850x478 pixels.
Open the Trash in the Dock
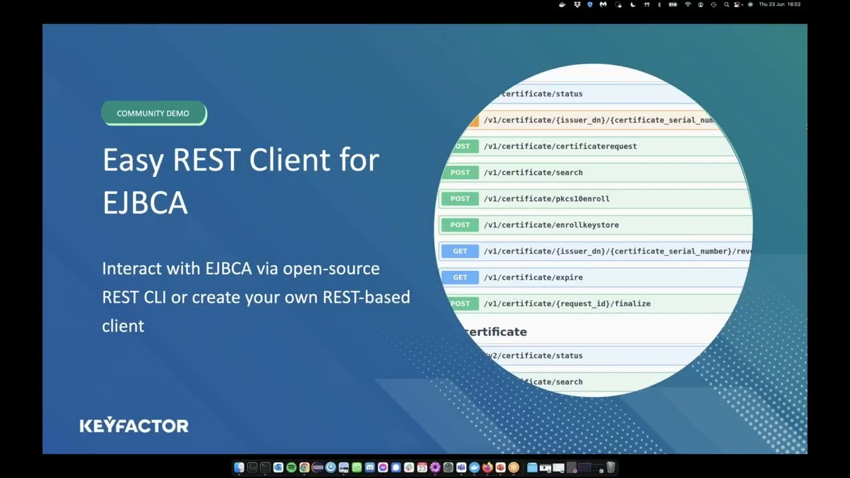tap(611, 467)
